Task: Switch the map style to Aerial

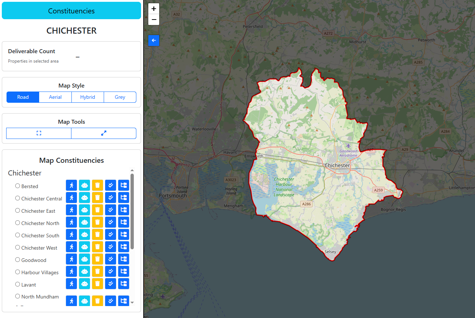Action: (x=55, y=97)
